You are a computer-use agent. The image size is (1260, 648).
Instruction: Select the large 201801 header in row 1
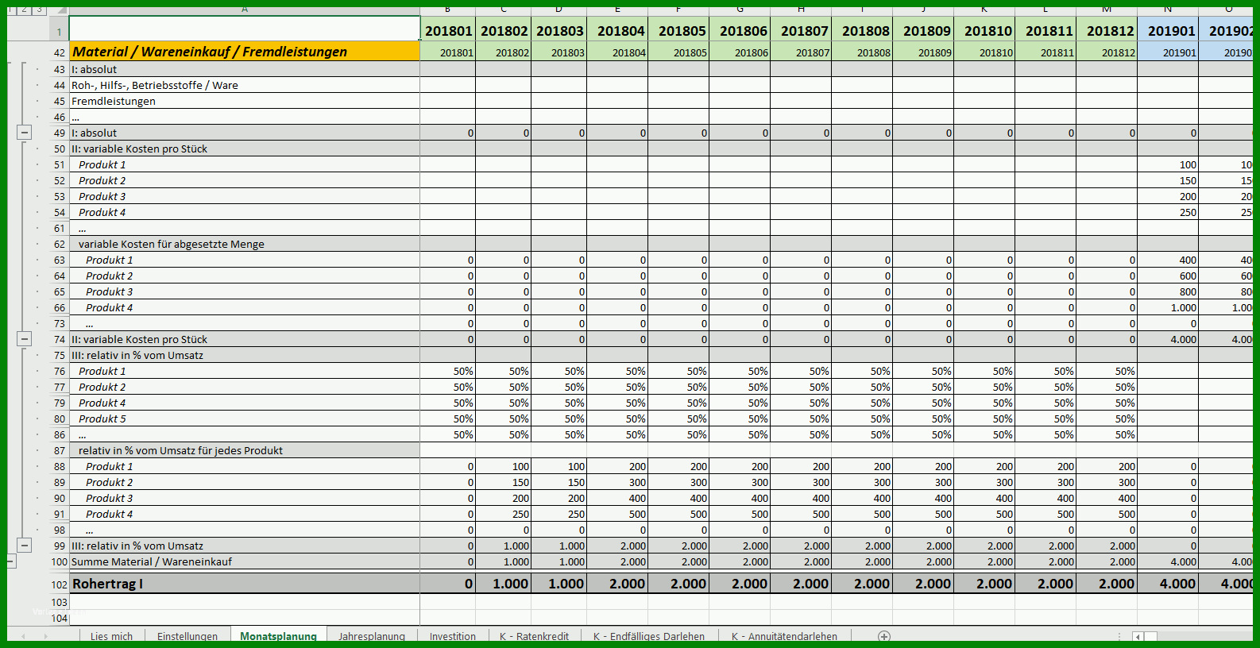tap(448, 30)
